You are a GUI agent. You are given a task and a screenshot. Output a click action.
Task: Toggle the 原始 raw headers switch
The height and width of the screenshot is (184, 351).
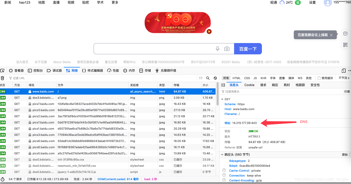point(350,155)
